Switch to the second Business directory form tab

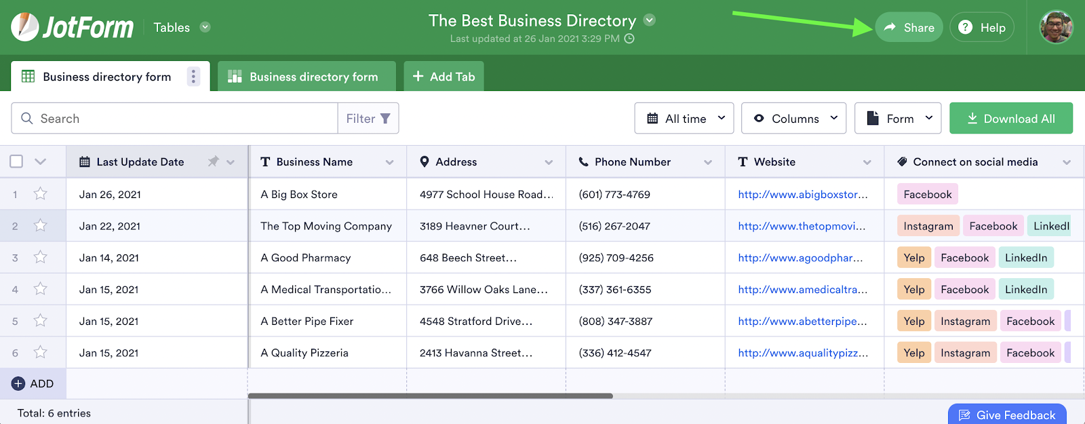(307, 77)
